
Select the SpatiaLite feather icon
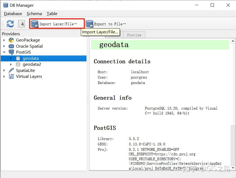(11, 70)
